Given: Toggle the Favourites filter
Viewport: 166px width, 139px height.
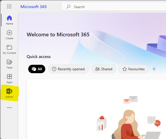Looking at the screenshot, I should 133,69.
